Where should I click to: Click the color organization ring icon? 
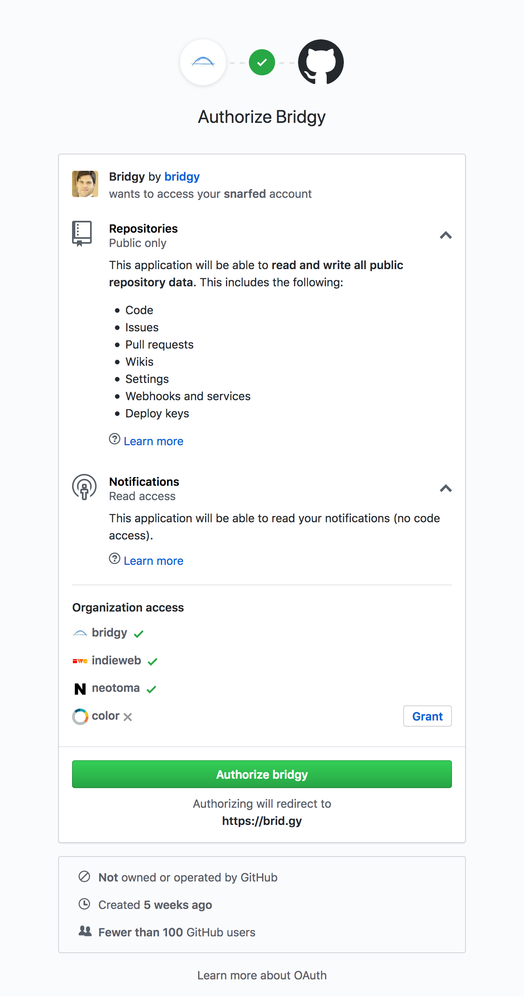tap(80, 716)
